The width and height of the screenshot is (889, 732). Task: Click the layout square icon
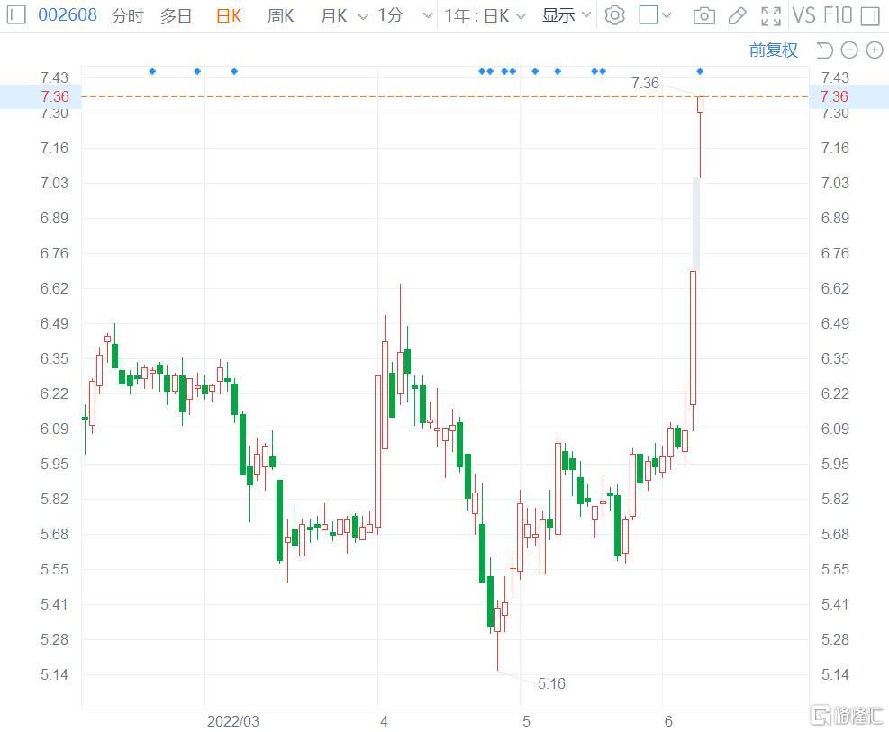(648, 14)
